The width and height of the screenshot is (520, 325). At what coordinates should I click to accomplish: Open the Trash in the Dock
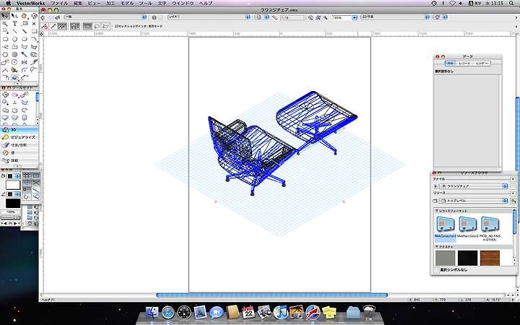pos(369,313)
